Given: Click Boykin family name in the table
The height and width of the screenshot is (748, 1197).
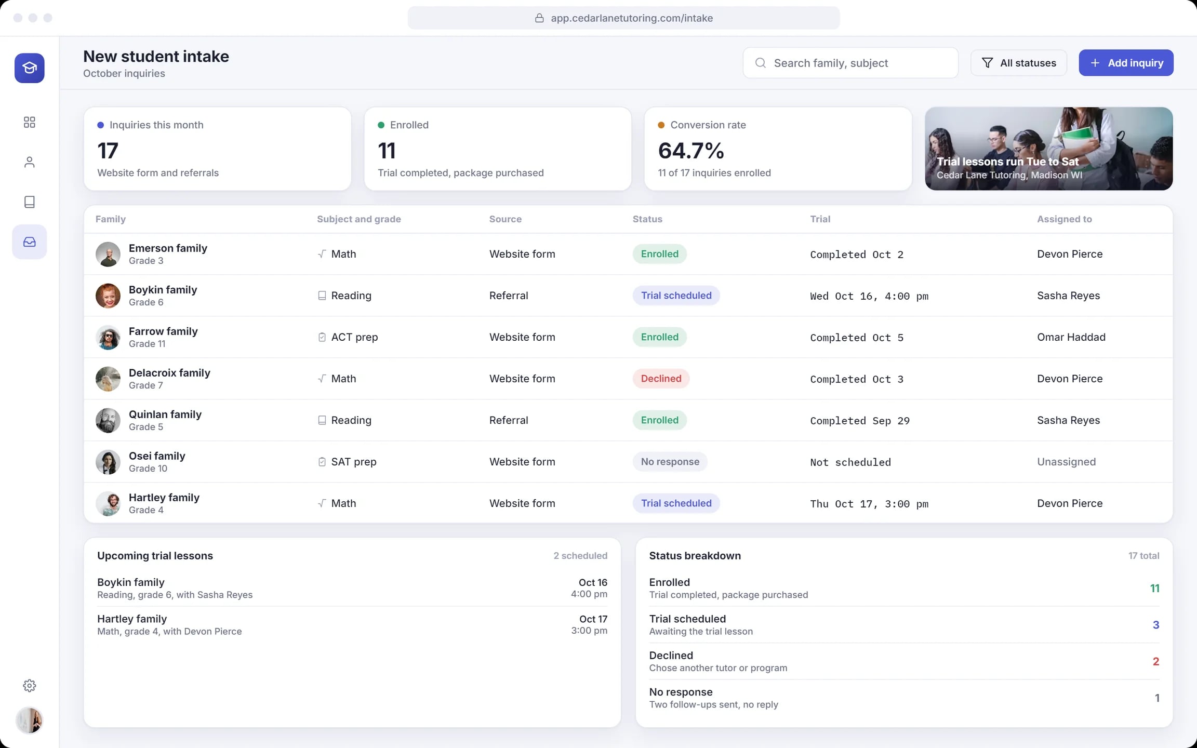Looking at the screenshot, I should (163, 290).
